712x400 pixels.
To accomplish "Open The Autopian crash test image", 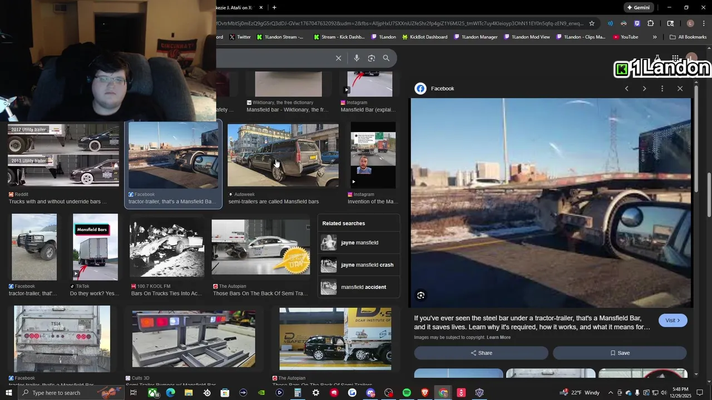I will click(x=261, y=247).
